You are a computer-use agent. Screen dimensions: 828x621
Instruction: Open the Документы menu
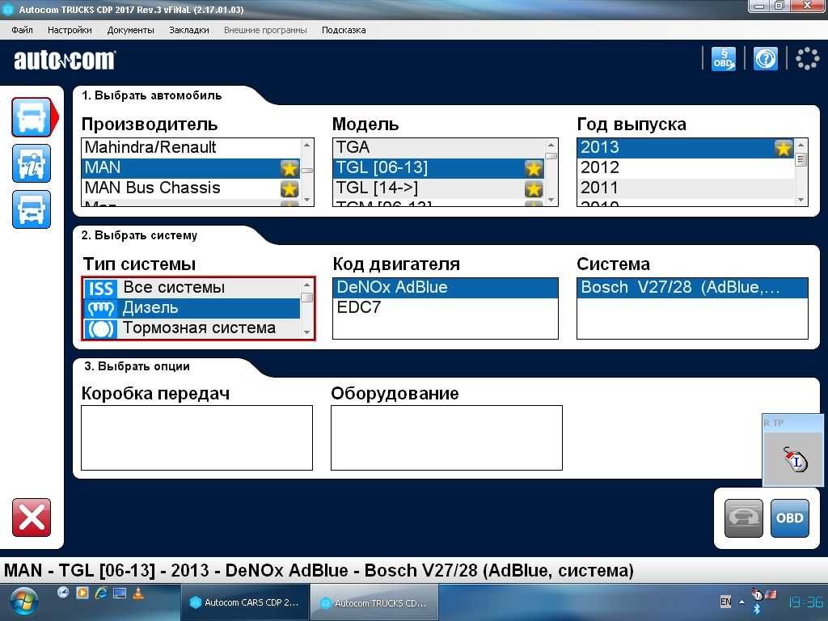point(130,30)
